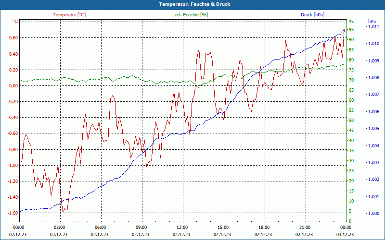Click pressure axis value '1.004'
Screen dimensions: 385x240
point(374,146)
